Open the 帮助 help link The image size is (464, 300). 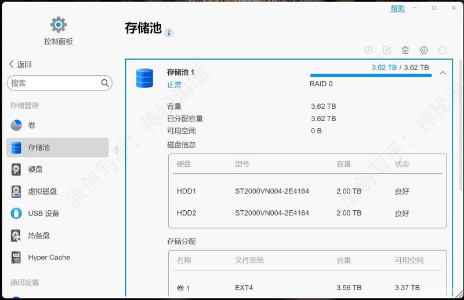(397, 8)
